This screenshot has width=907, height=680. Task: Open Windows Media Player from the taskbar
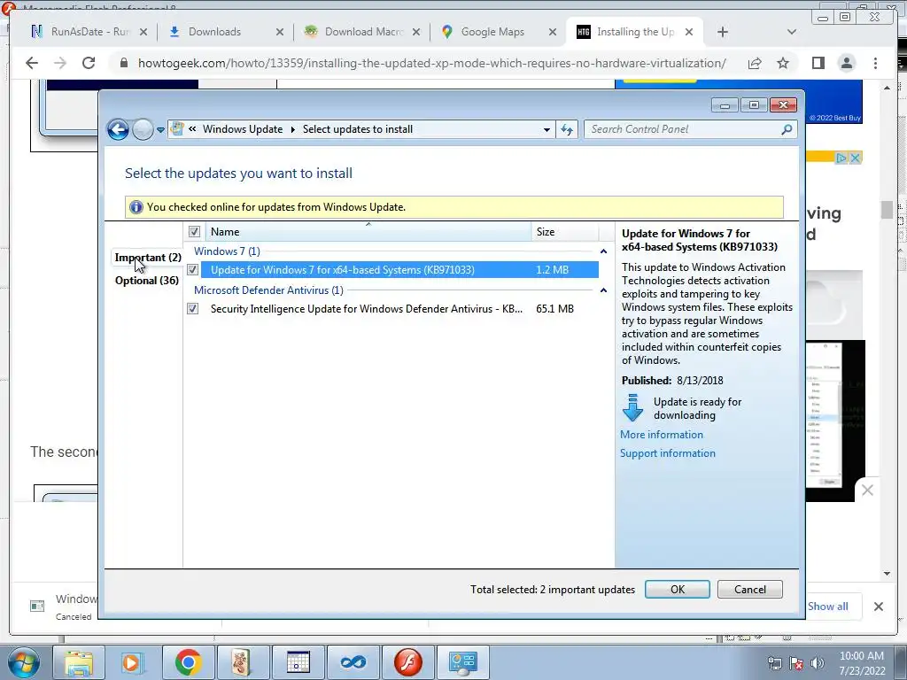pyautogui.click(x=133, y=662)
